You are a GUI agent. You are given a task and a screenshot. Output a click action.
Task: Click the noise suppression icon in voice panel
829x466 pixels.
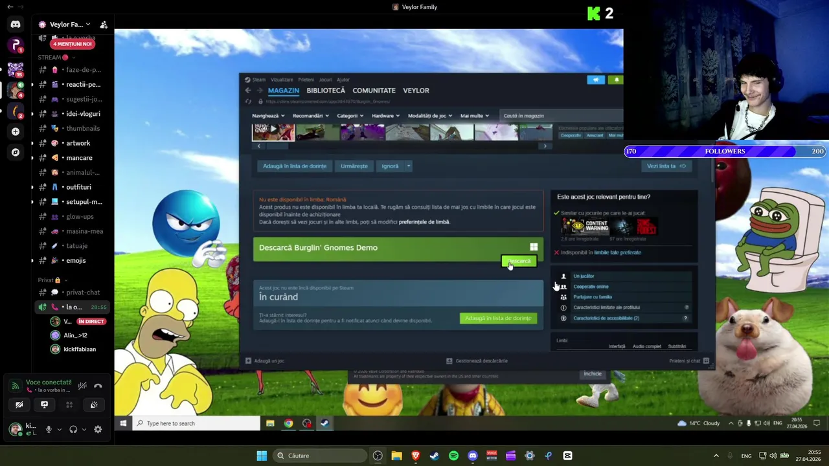coord(82,386)
